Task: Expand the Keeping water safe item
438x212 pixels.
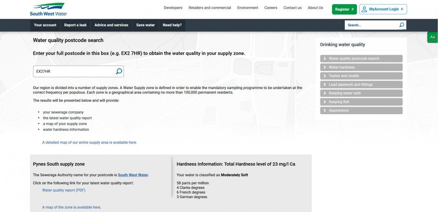Action: pos(361,93)
